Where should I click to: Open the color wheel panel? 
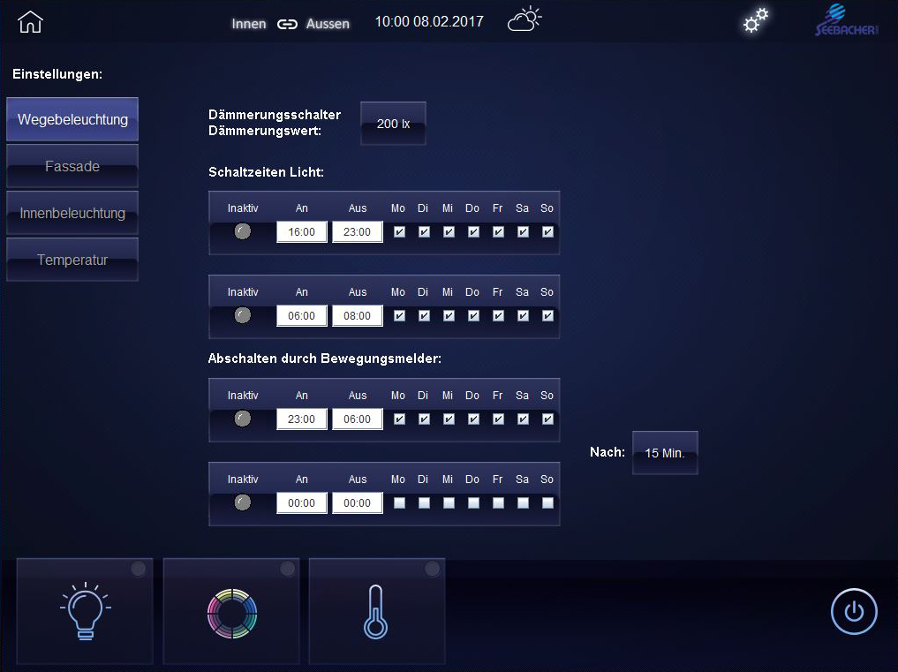[231, 611]
